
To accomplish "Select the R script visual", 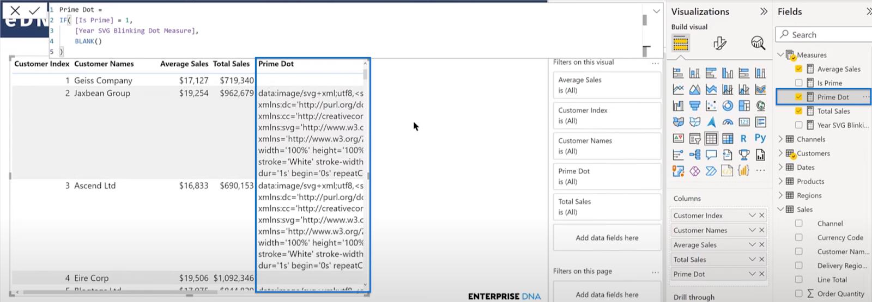I will (x=744, y=138).
